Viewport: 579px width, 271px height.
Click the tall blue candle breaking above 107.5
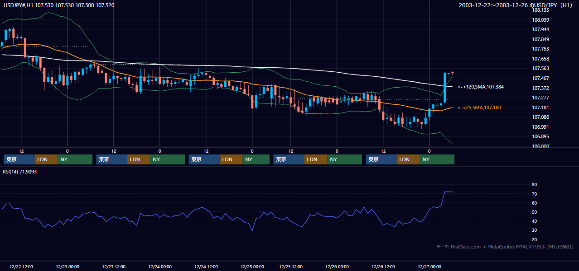point(445,87)
